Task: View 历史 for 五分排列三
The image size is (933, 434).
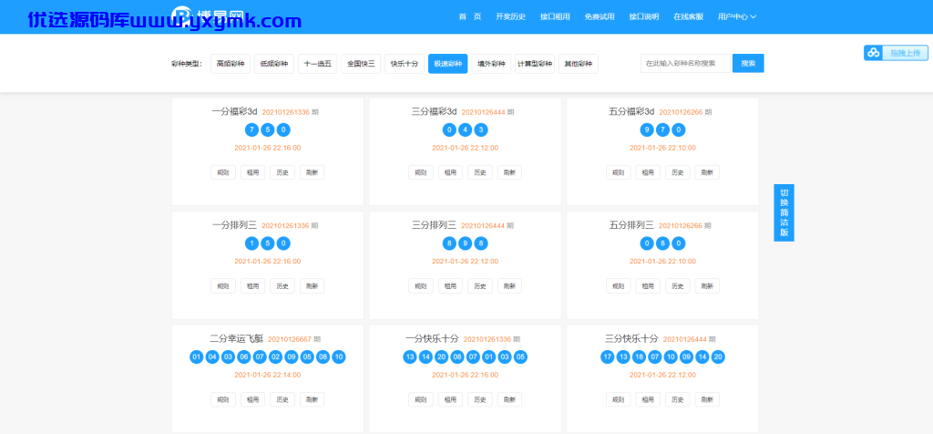Action: coord(678,285)
